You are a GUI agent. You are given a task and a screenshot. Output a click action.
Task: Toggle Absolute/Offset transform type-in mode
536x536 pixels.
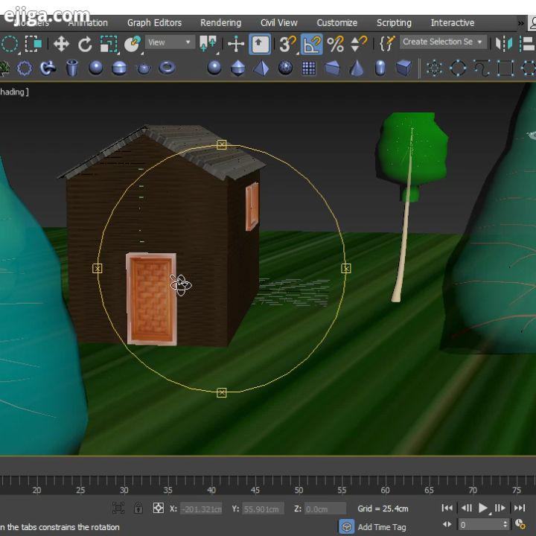159,508
